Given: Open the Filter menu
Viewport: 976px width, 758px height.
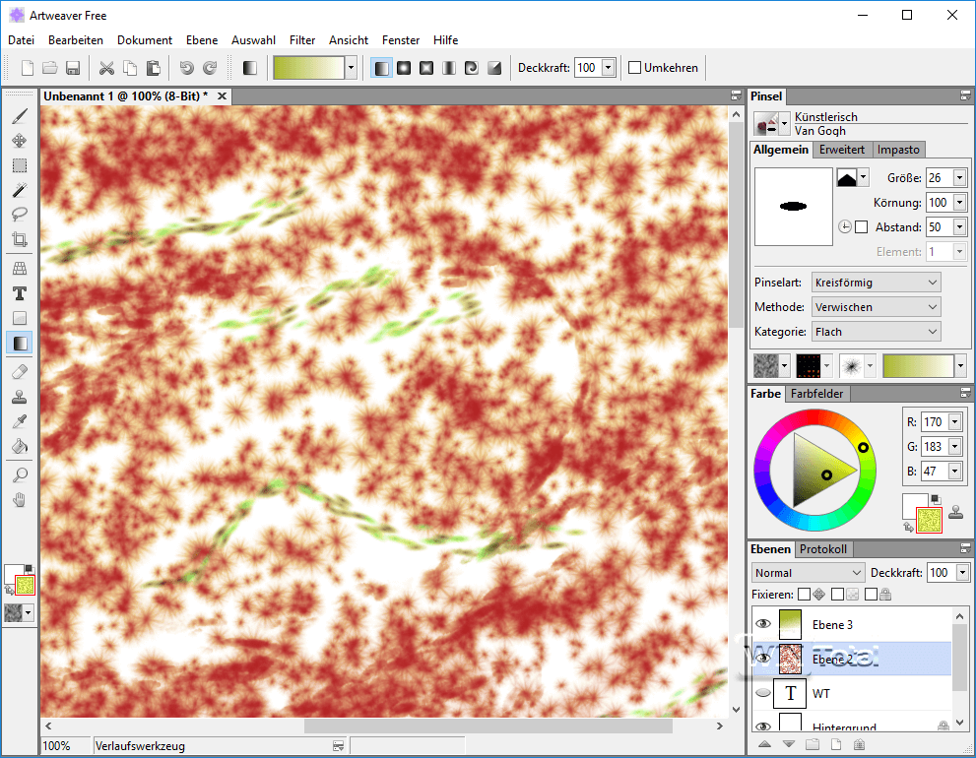Looking at the screenshot, I should (x=302, y=40).
